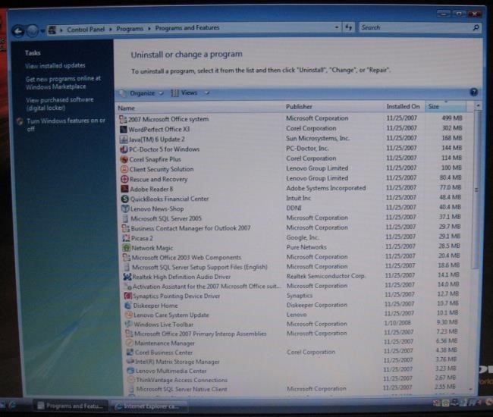493x417 pixels.
Task: Click inside the Search input box
Action: point(416,27)
